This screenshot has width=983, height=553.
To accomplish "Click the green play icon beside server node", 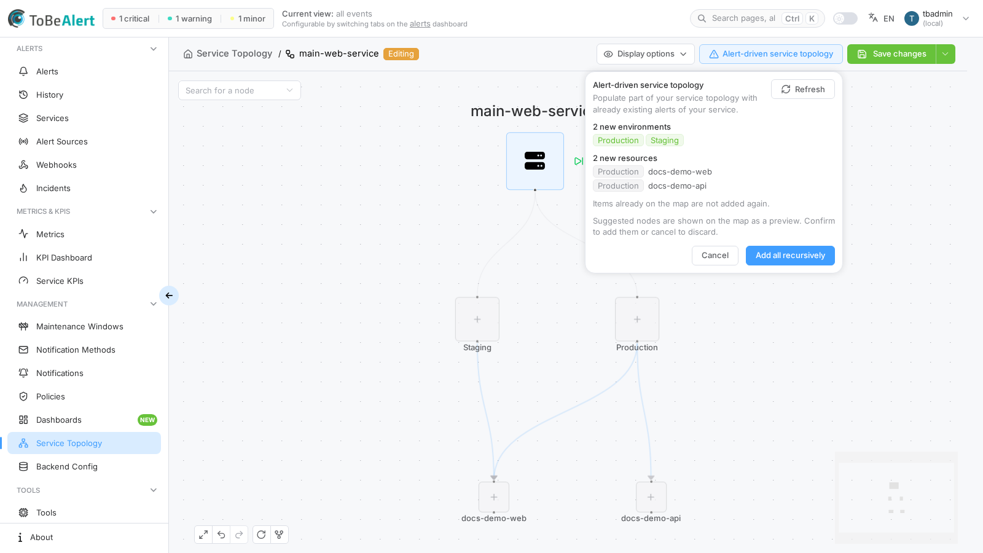I will (579, 161).
